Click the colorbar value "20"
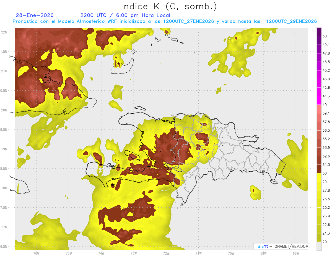This screenshot has height=257, width=332. click(325, 242)
